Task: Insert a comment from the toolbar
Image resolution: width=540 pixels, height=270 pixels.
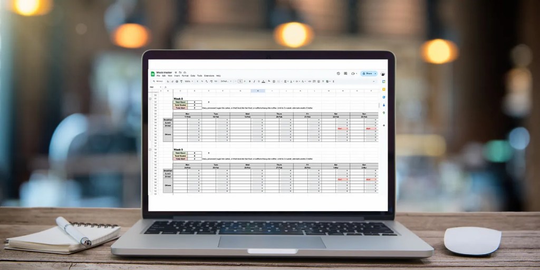Action: (x=314, y=81)
